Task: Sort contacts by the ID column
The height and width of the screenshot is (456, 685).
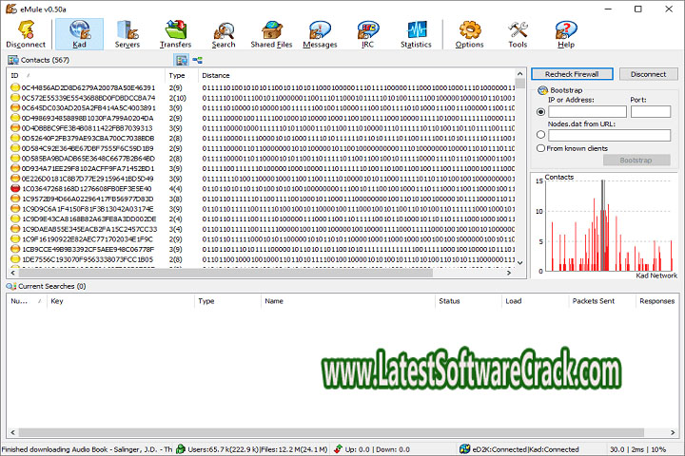Action: point(86,75)
